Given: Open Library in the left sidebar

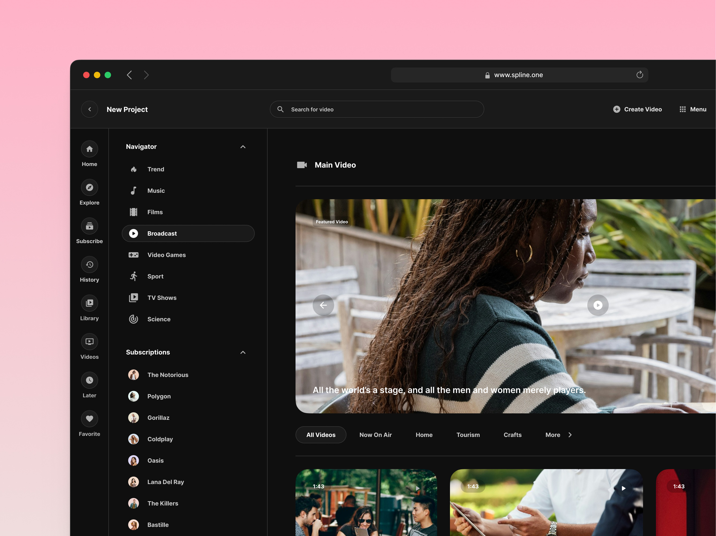Looking at the screenshot, I should point(89,303).
